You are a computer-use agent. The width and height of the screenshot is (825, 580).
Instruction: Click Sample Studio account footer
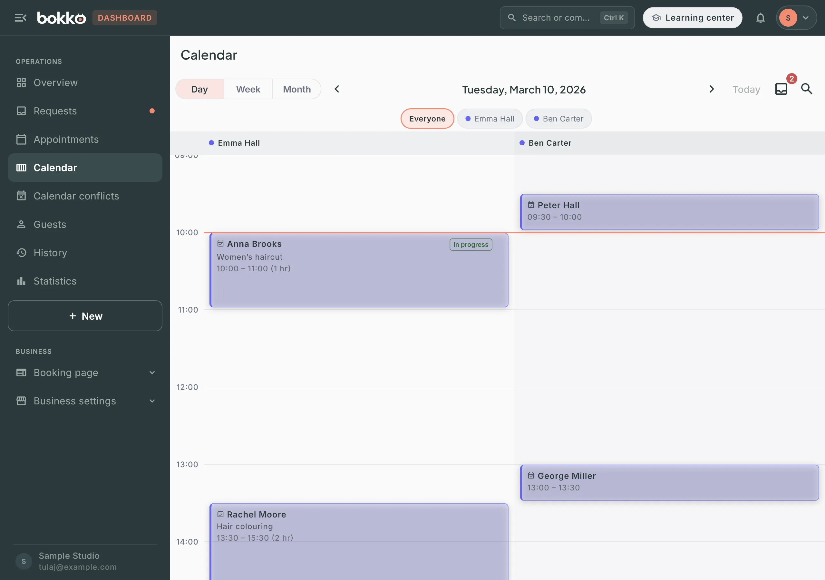[x=85, y=561]
